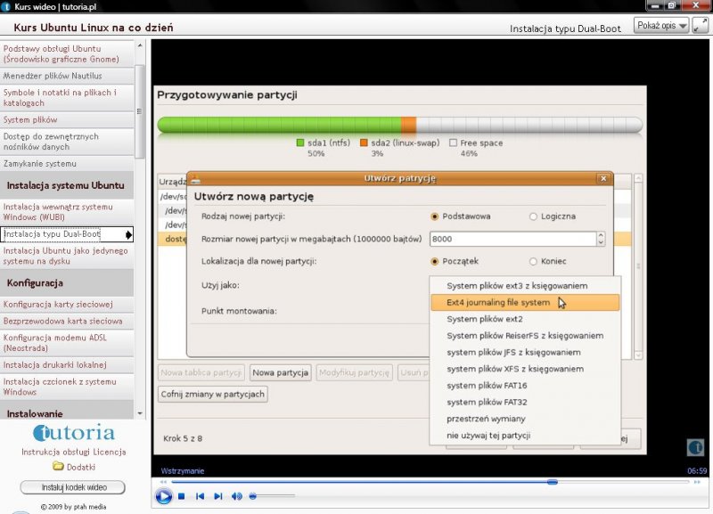Screen dimensions: 713x514
Task: Click the tutoria watermark icon on the video
Action: tap(696, 447)
